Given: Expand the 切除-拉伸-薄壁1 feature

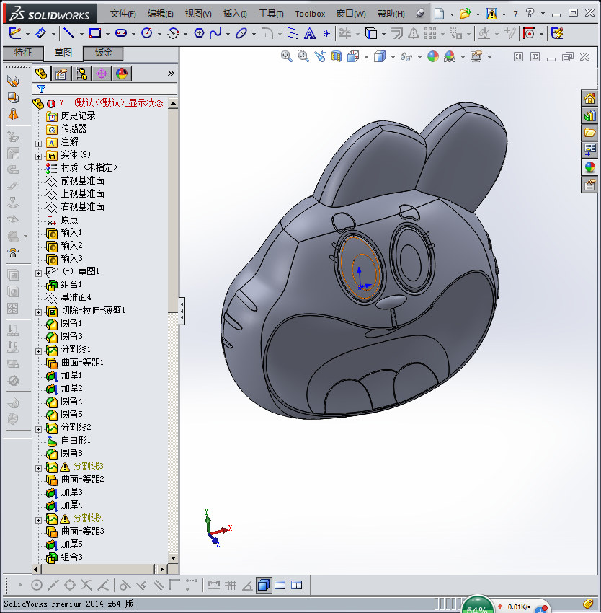Looking at the screenshot, I should 38,312.
